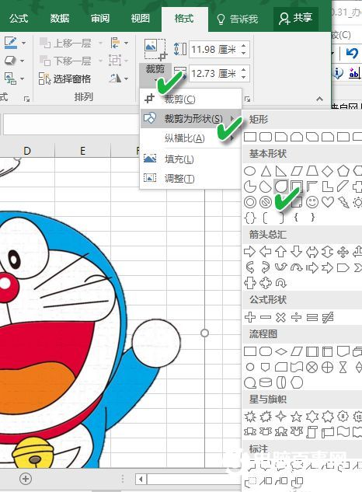Open the 视图 ribbon tab

coord(141,19)
